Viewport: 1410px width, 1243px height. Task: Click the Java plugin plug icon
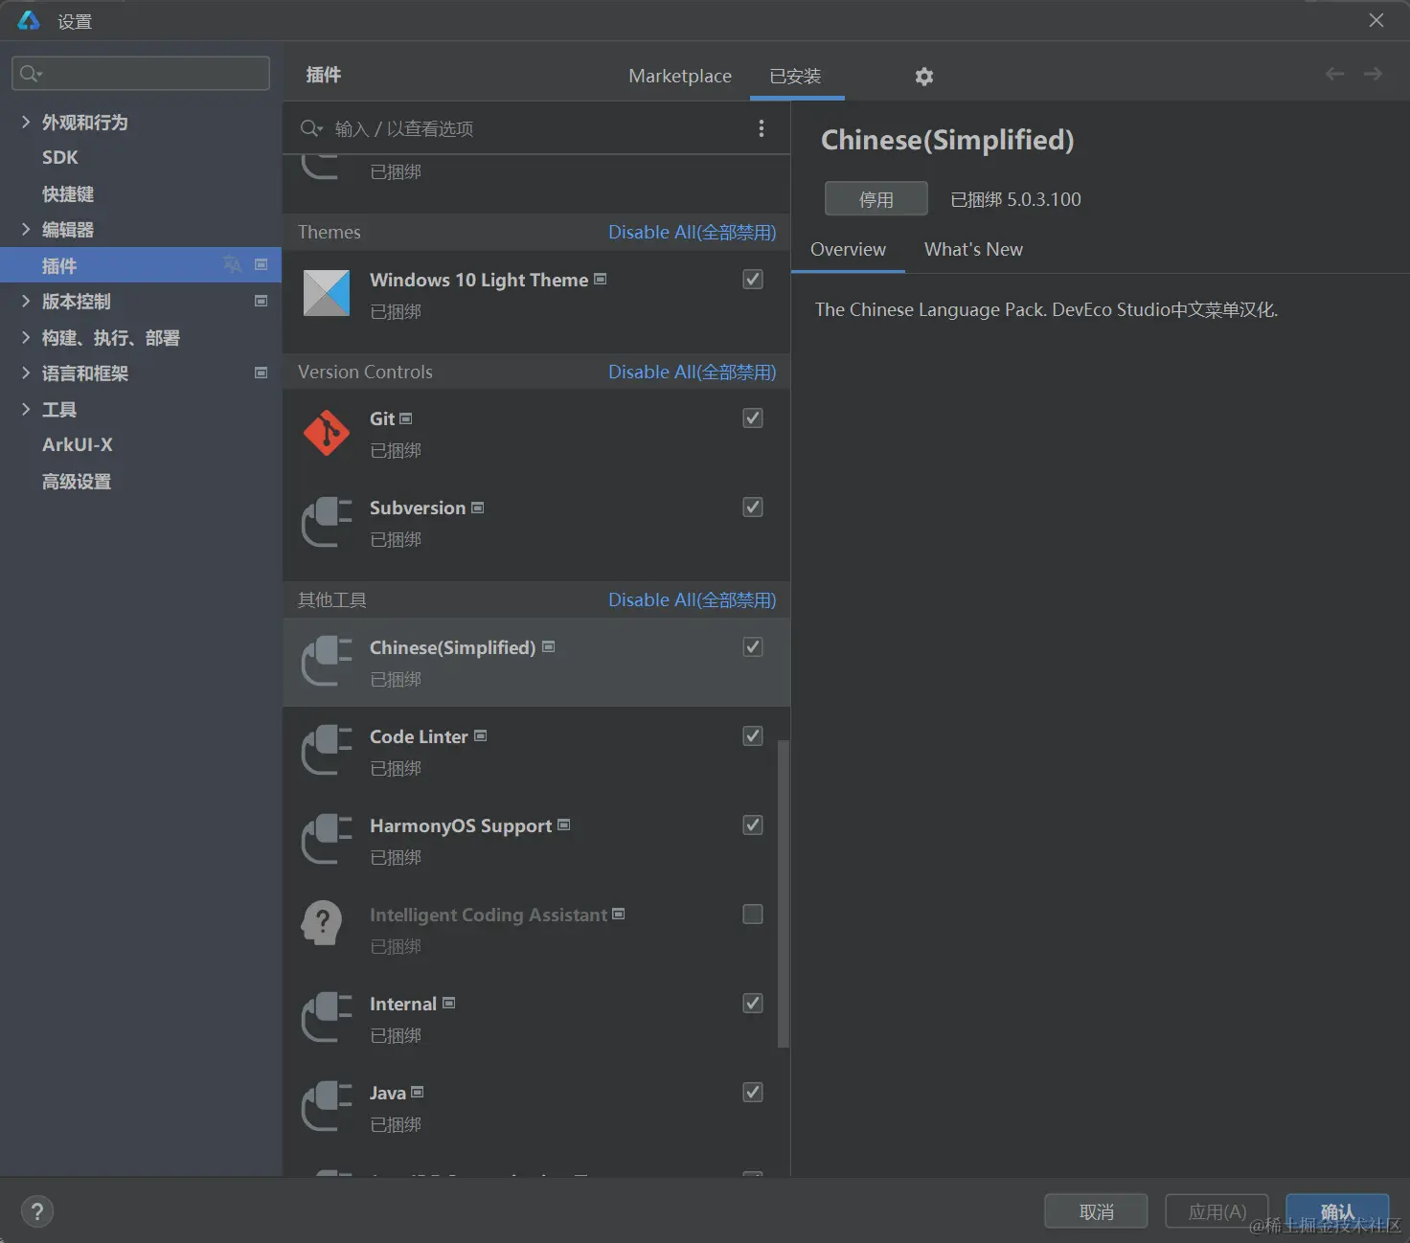click(x=327, y=1107)
